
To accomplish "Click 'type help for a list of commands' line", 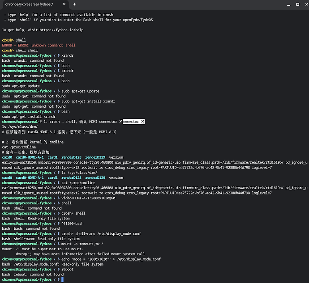I will click(59, 15).
